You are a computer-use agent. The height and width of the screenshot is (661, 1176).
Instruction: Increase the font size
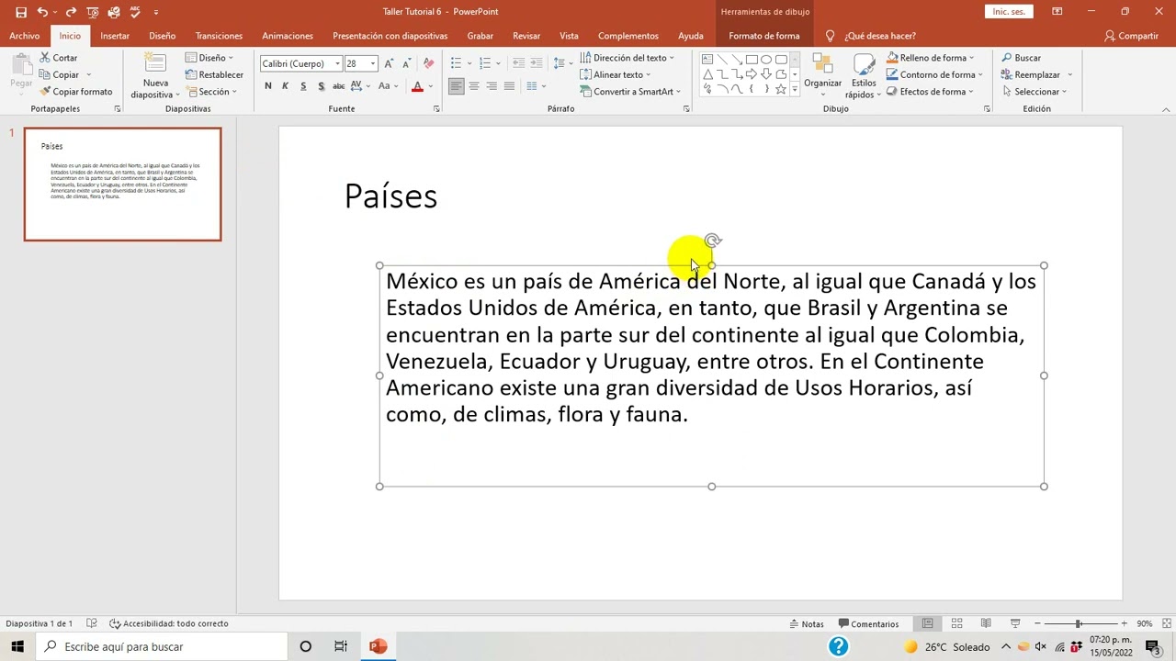pos(389,63)
